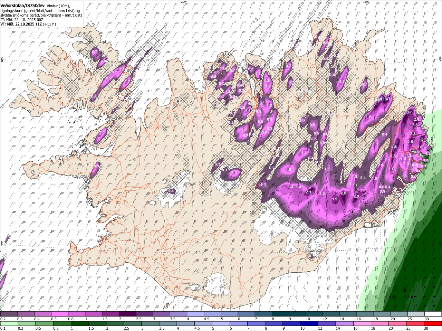Viewport: 442px width, 331px height.
Task: Click the label '4.5' in the upper legend row
Action: pos(206,319)
